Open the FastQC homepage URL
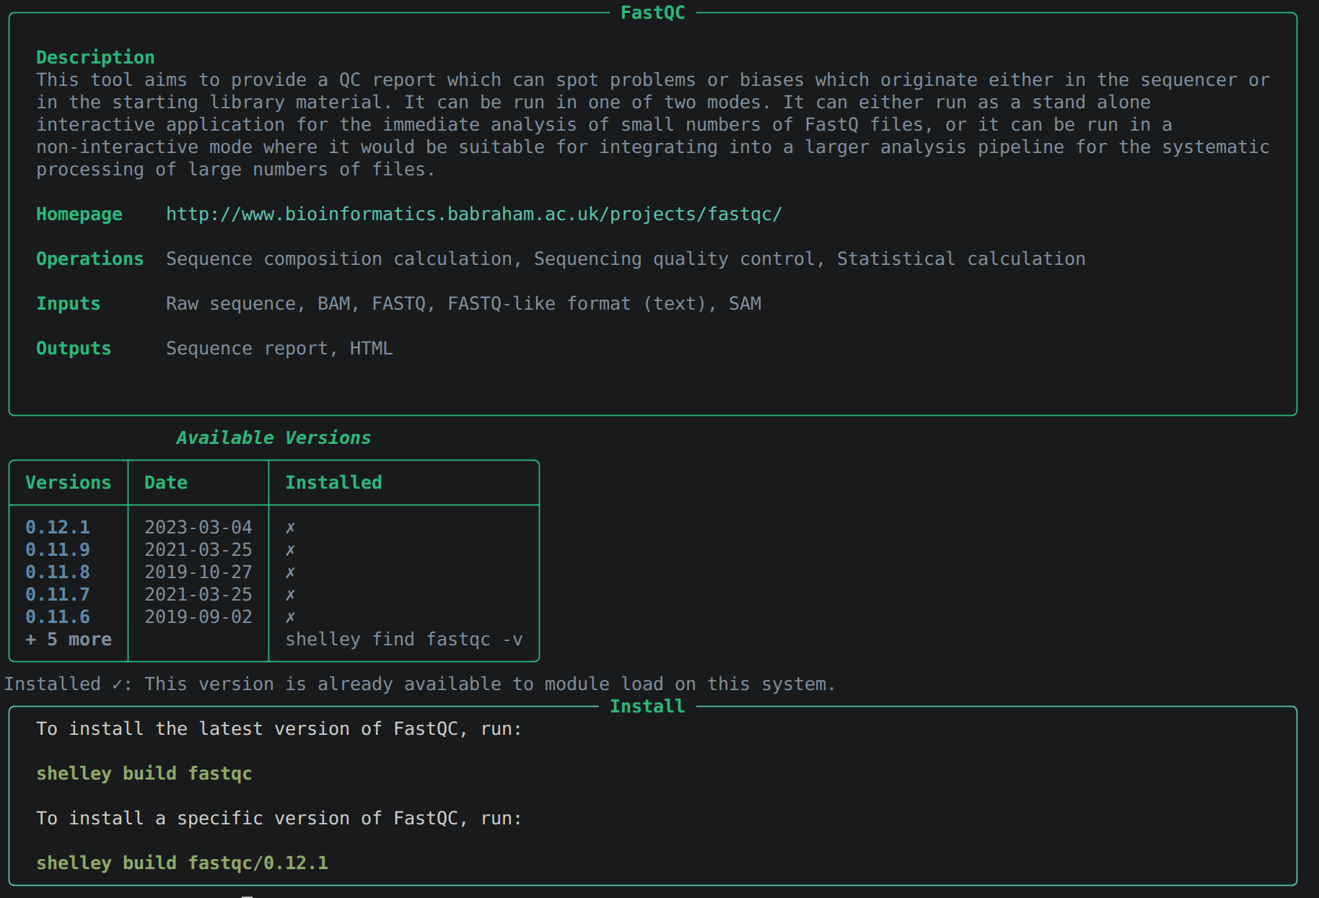Image resolution: width=1319 pixels, height=898 pixels. pos(474,214)
